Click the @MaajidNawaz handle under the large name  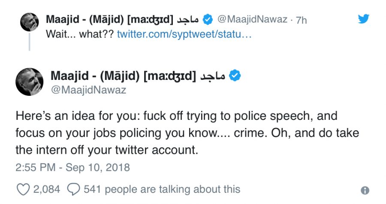pyautogui.click(x=88, y=90)
